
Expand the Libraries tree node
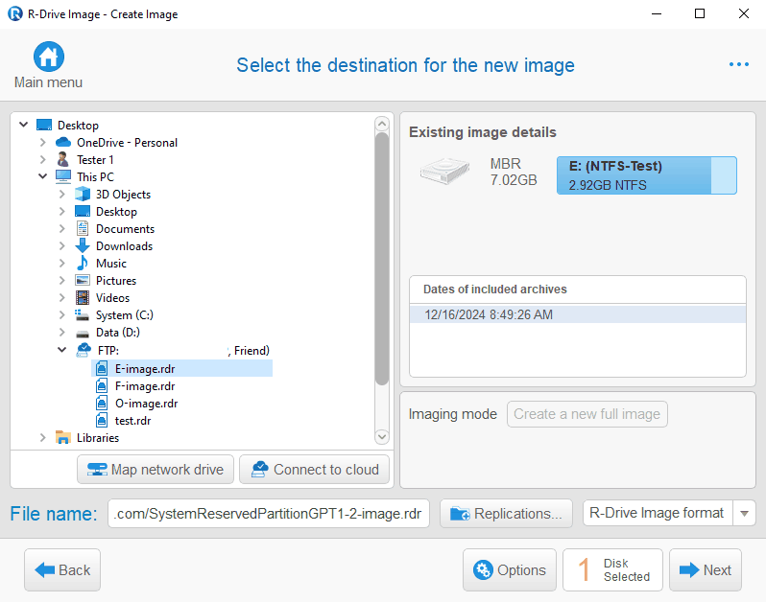point(43,438)
